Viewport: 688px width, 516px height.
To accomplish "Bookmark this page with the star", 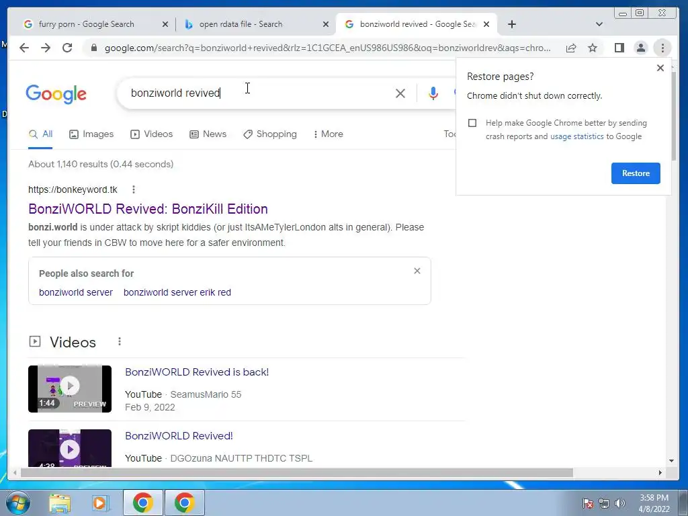I will pyautogui.click(x=593, y=48).
